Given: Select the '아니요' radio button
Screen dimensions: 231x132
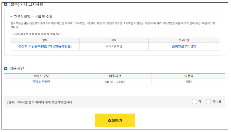Looking at the screenshot, I should [208, 102].
